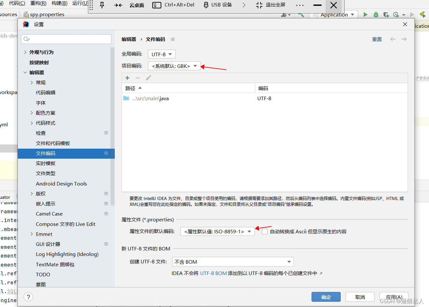This screenshot has width=429, height=307.
Task: Click the plus icon to add a path
Action: [127, 78]
